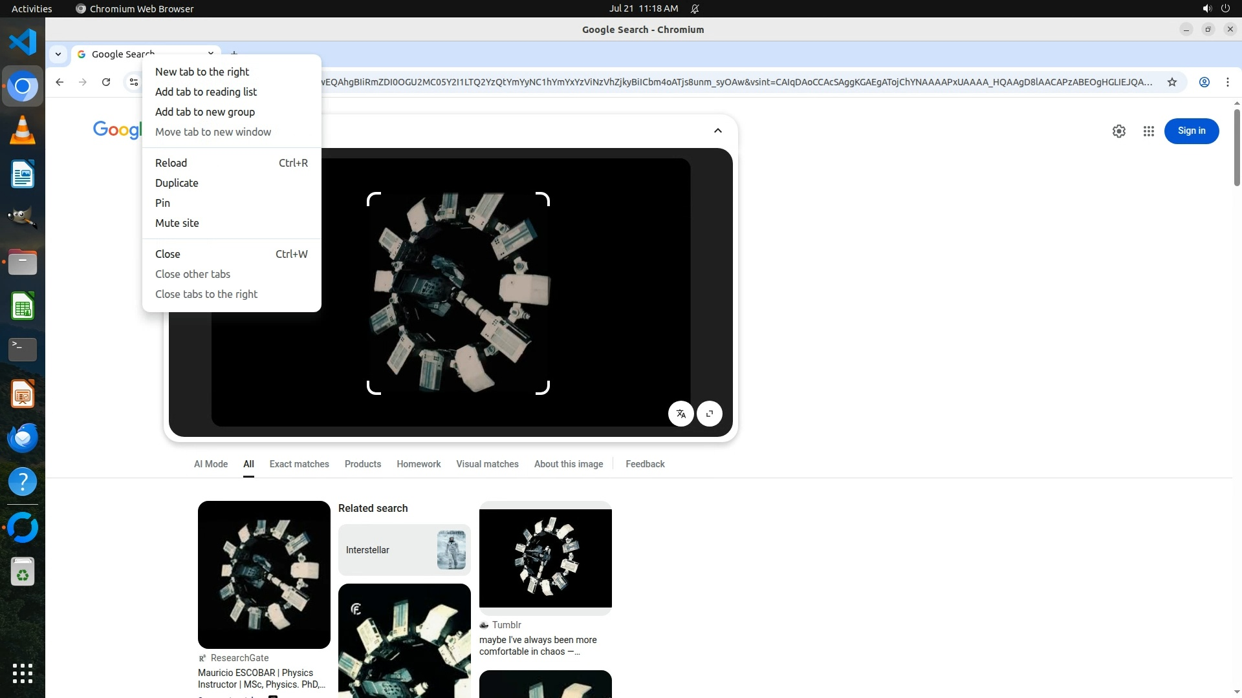This screenshot has width=1242, height=698.
Task: Open the Chromium profile icon
Action: [x=1204, y=82]
